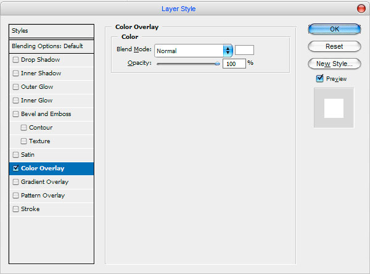This screenshot has height=274, width=370.
Task: Check the Inner Glow box
Action: tap(15, 101)
